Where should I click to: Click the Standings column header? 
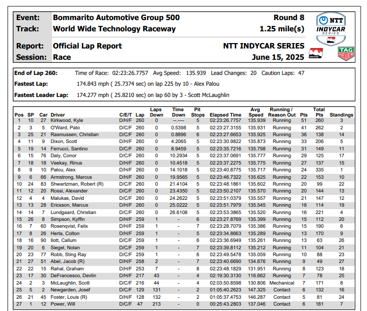(x=342, y=115)
